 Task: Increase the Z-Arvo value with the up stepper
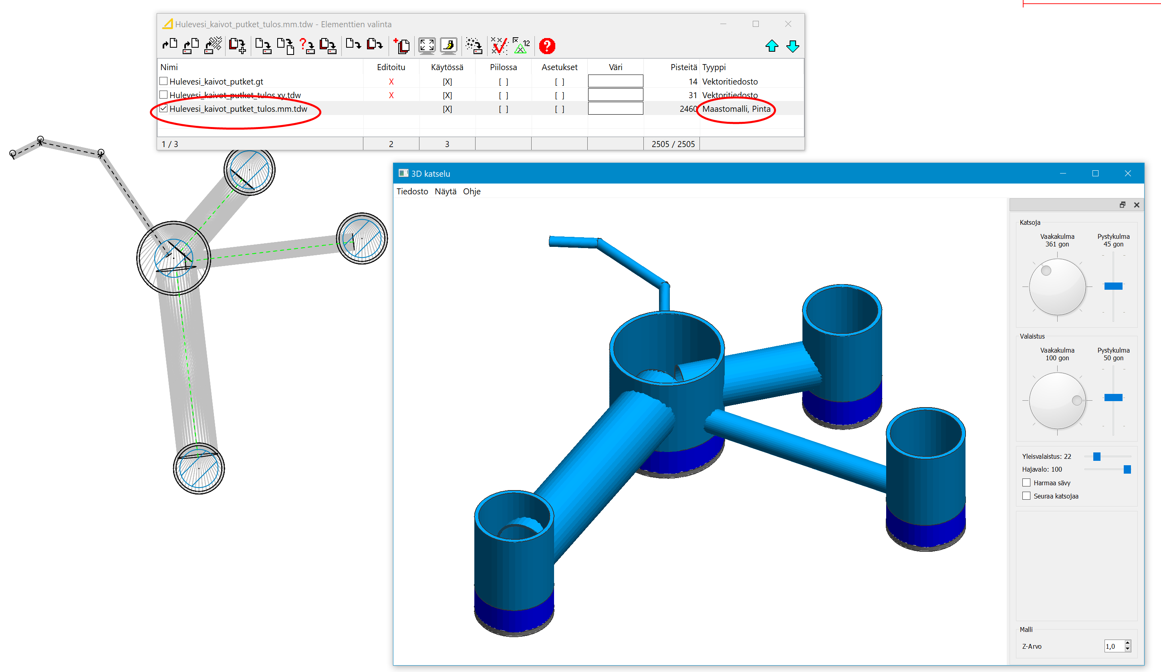pyautogui.click(x=1127, y=643)
